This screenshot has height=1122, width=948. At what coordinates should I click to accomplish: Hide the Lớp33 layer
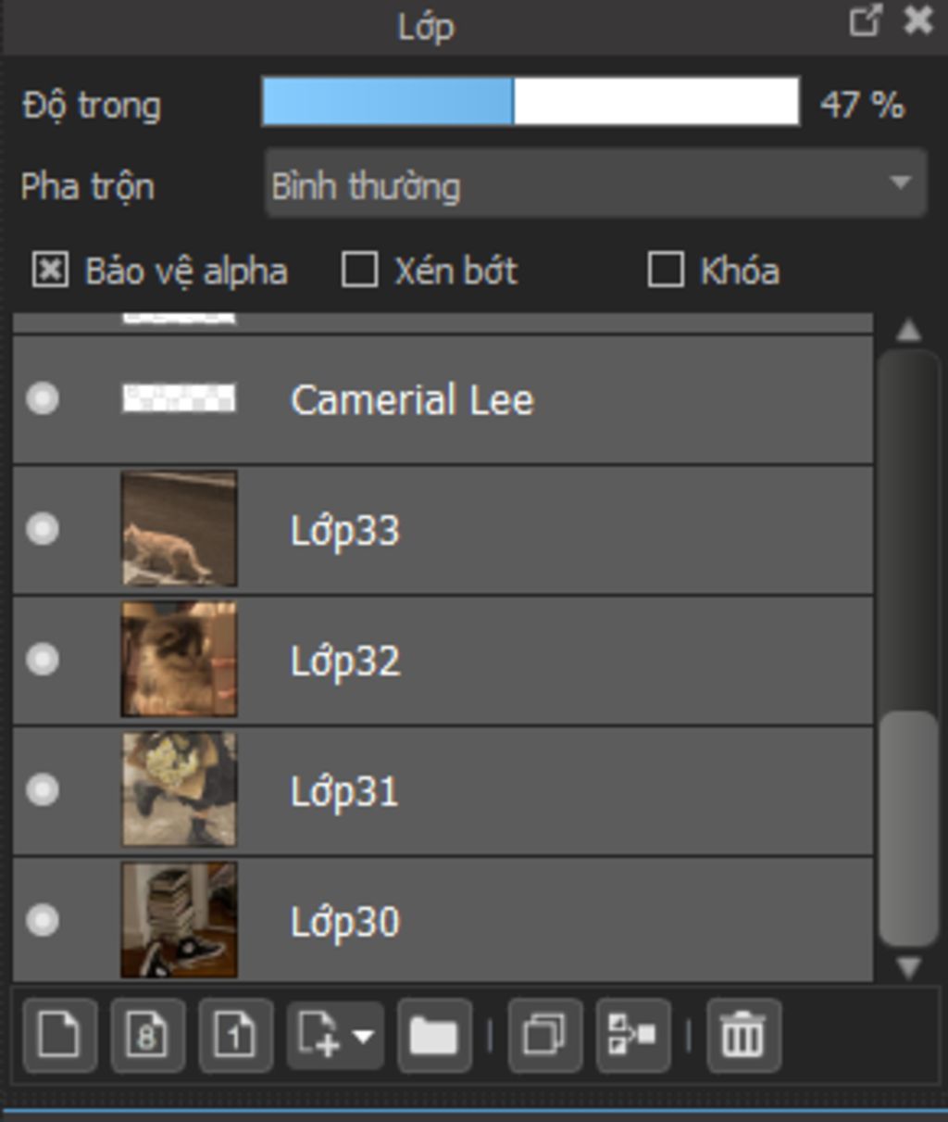click(x=43, y=529)
